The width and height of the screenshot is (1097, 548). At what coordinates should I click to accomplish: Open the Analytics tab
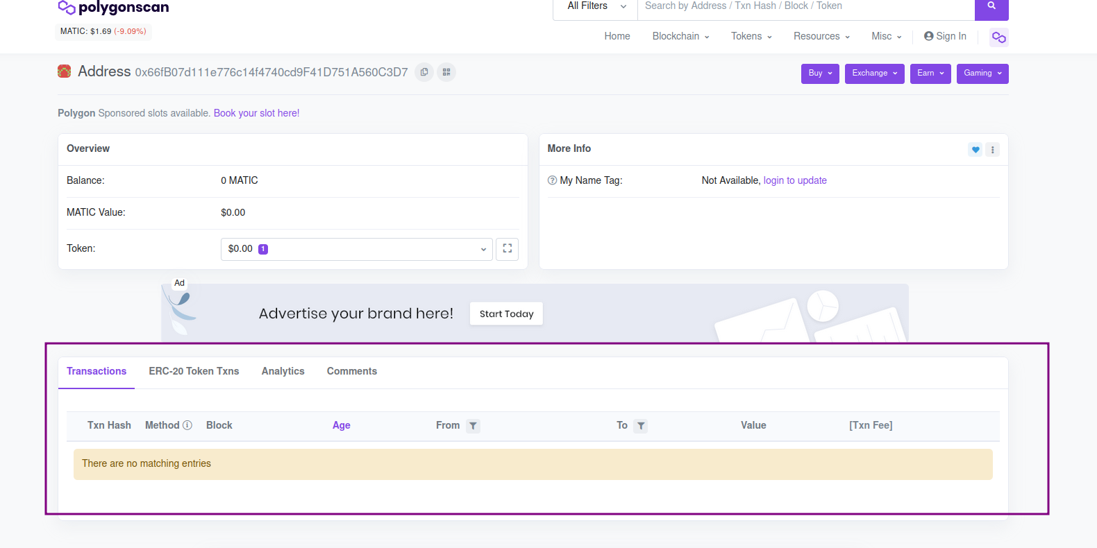[x=283, y=371]
